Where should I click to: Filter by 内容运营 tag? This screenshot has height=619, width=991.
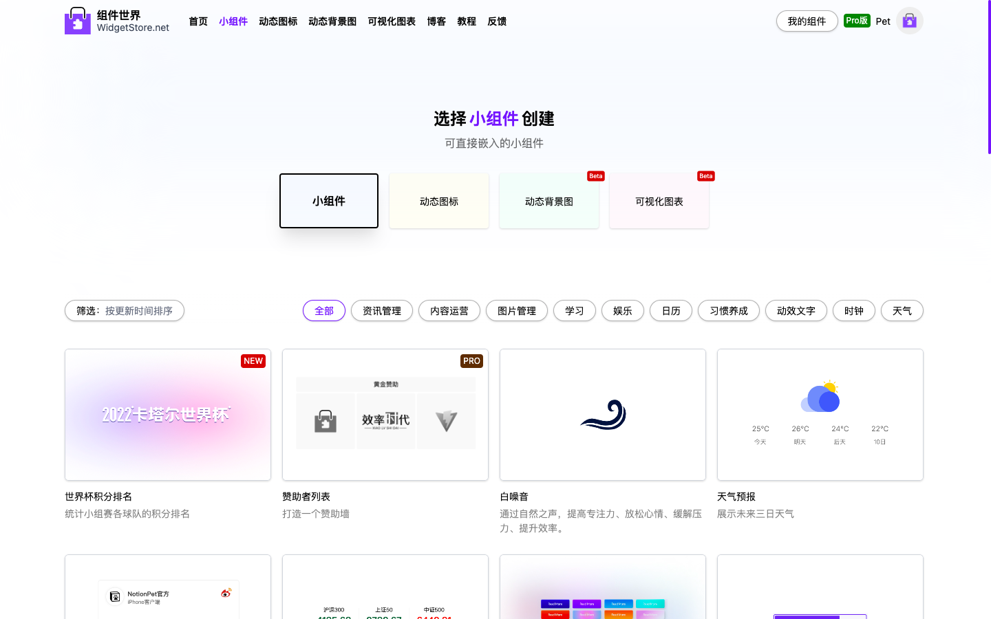[x=449, y=311]
